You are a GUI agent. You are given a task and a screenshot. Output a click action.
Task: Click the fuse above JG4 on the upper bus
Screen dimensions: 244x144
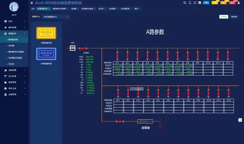148,56
